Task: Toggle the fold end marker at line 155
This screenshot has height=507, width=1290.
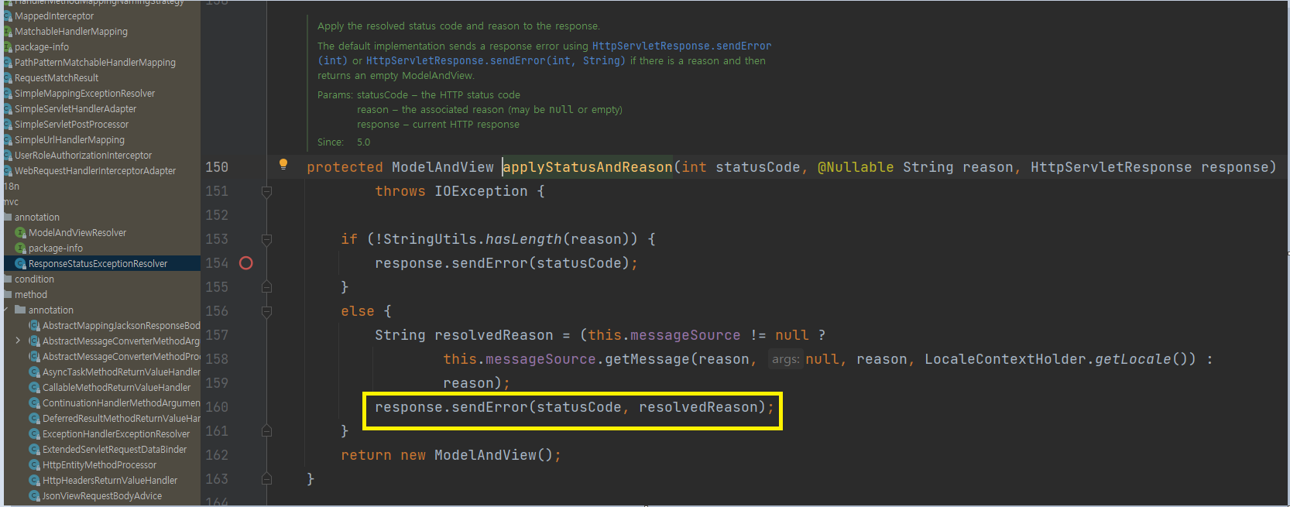Action: tap(266, 287)
